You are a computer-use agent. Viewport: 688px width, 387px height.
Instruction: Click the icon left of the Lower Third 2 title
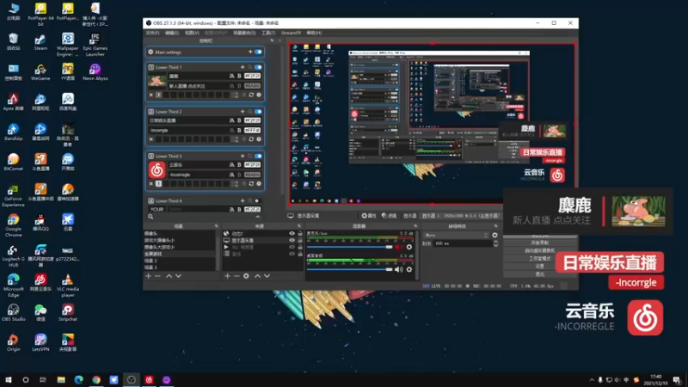tap(151, 112)
